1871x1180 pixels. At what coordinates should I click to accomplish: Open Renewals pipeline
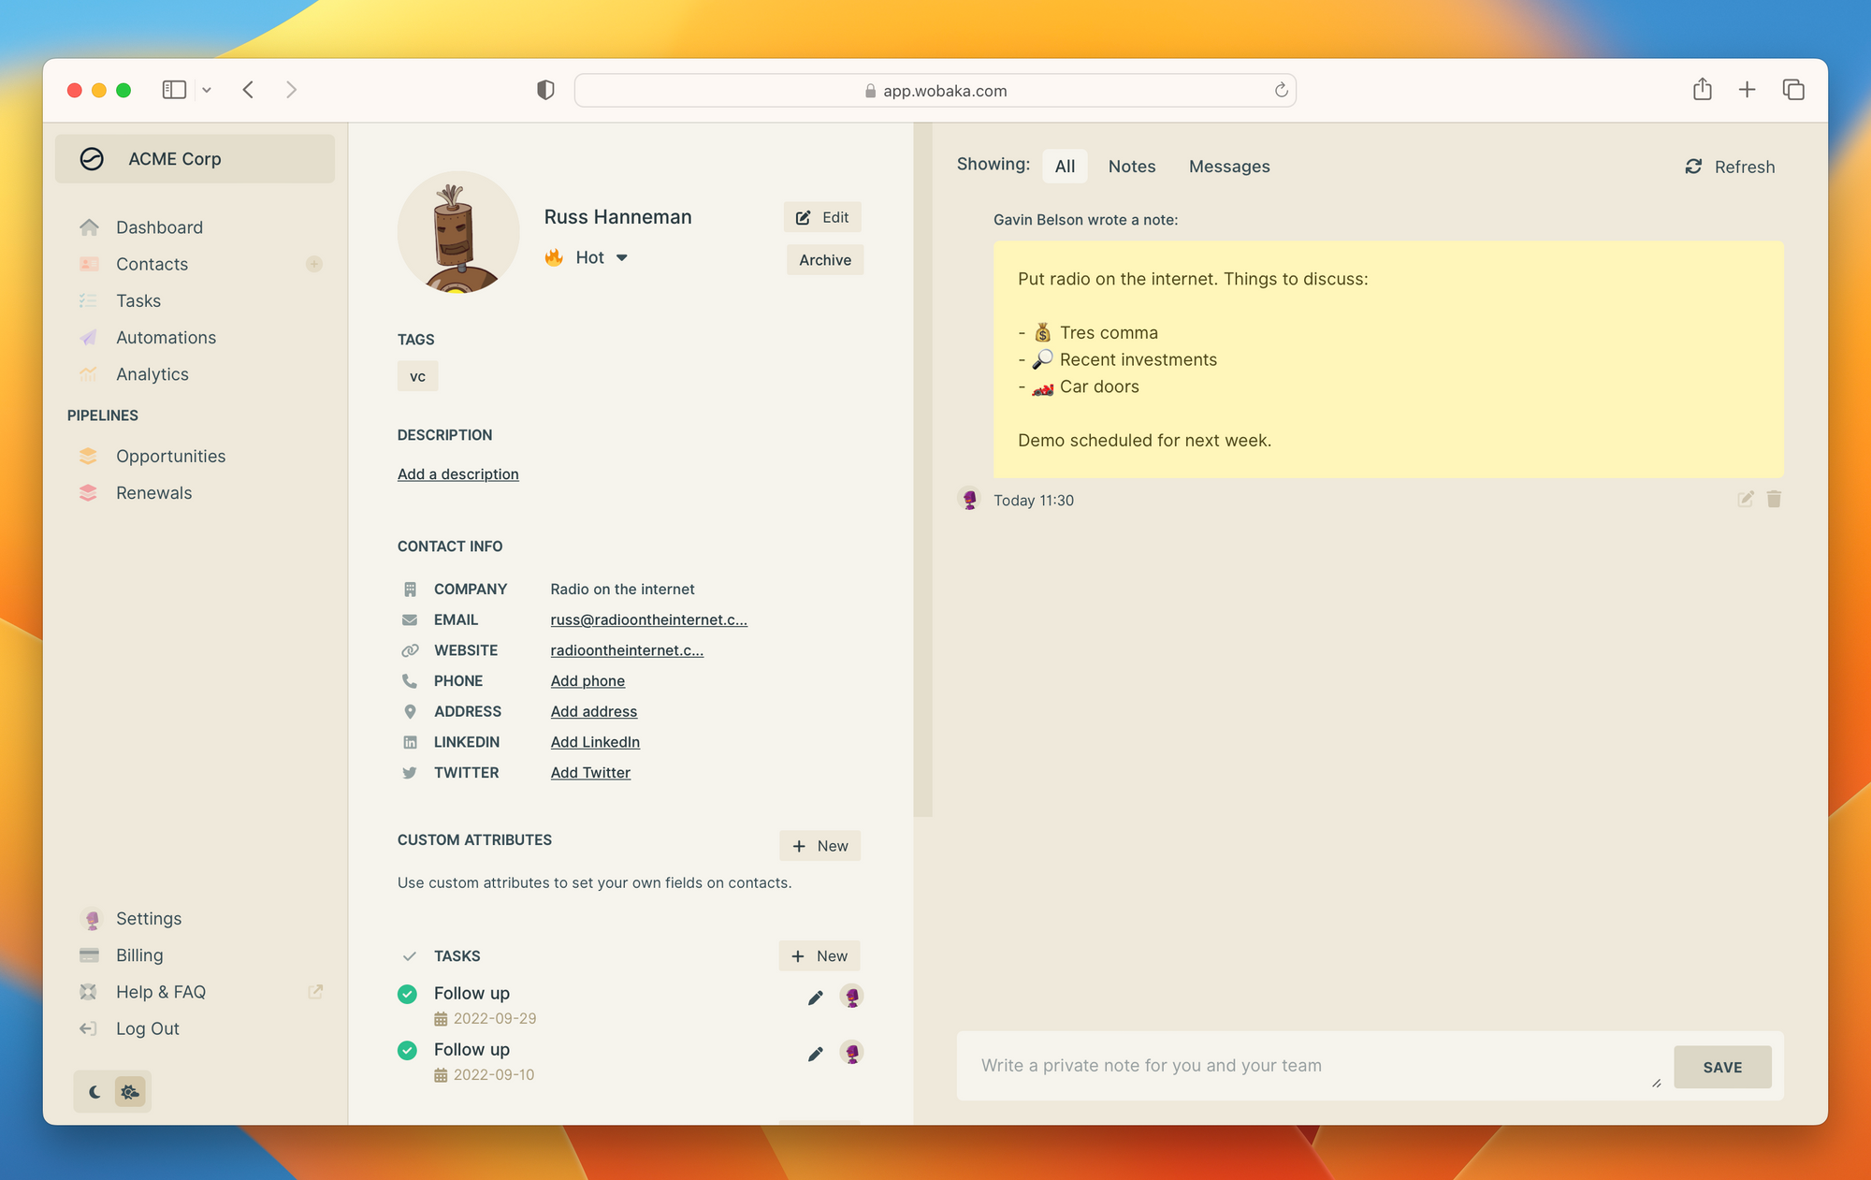coord(153,492)
